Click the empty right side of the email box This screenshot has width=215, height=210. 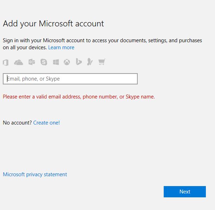coord(110,79)
